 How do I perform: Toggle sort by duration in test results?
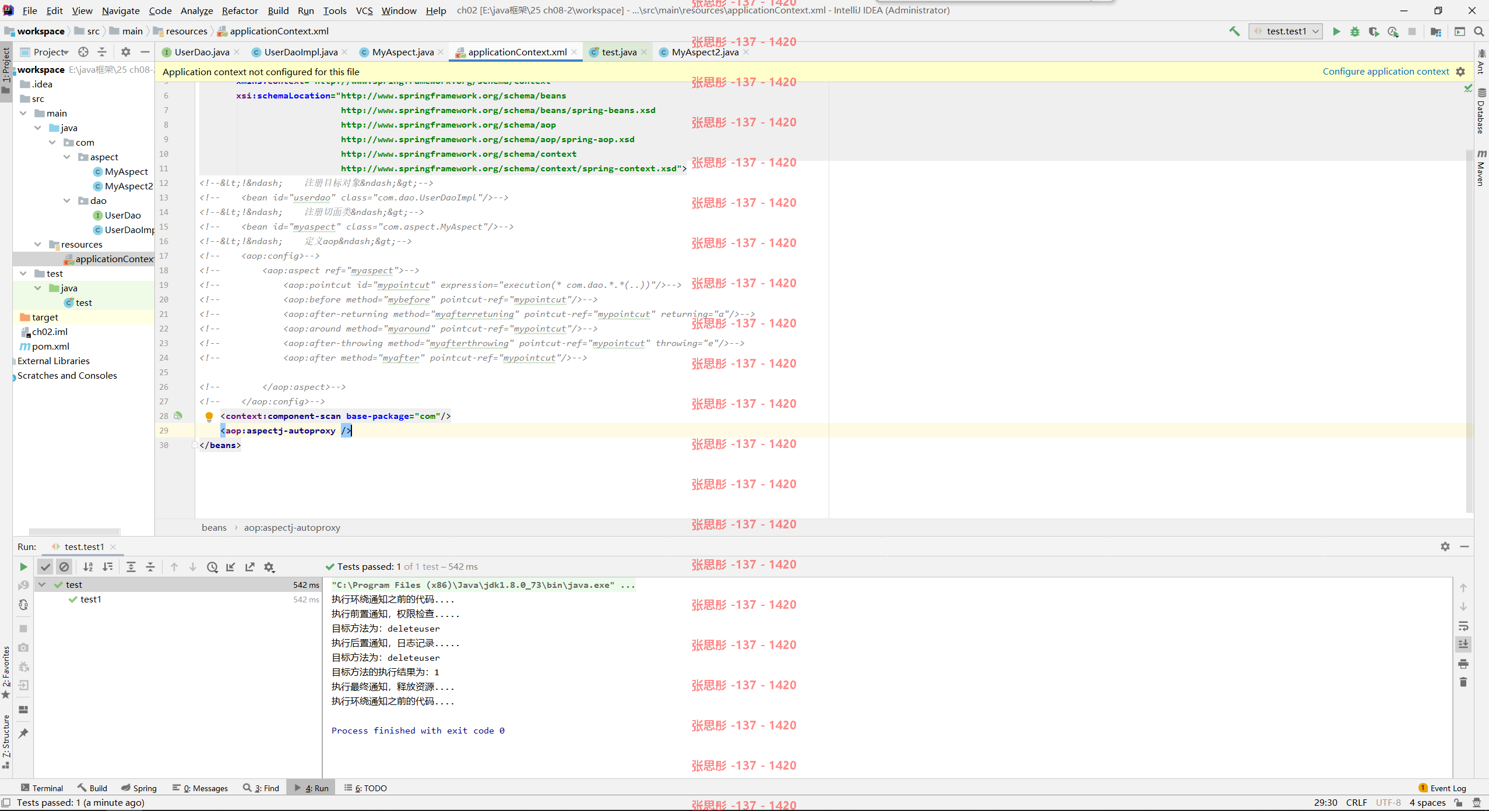pos(107,567)
